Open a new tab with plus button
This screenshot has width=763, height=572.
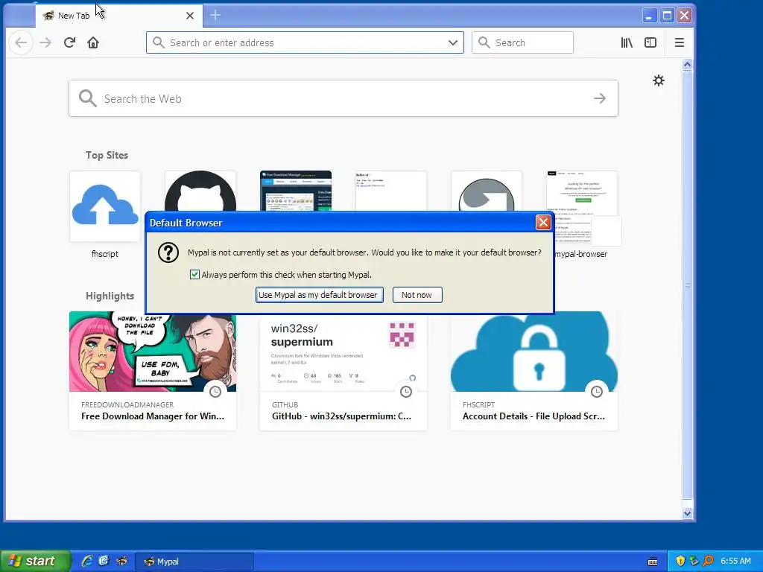pos(215,16)
